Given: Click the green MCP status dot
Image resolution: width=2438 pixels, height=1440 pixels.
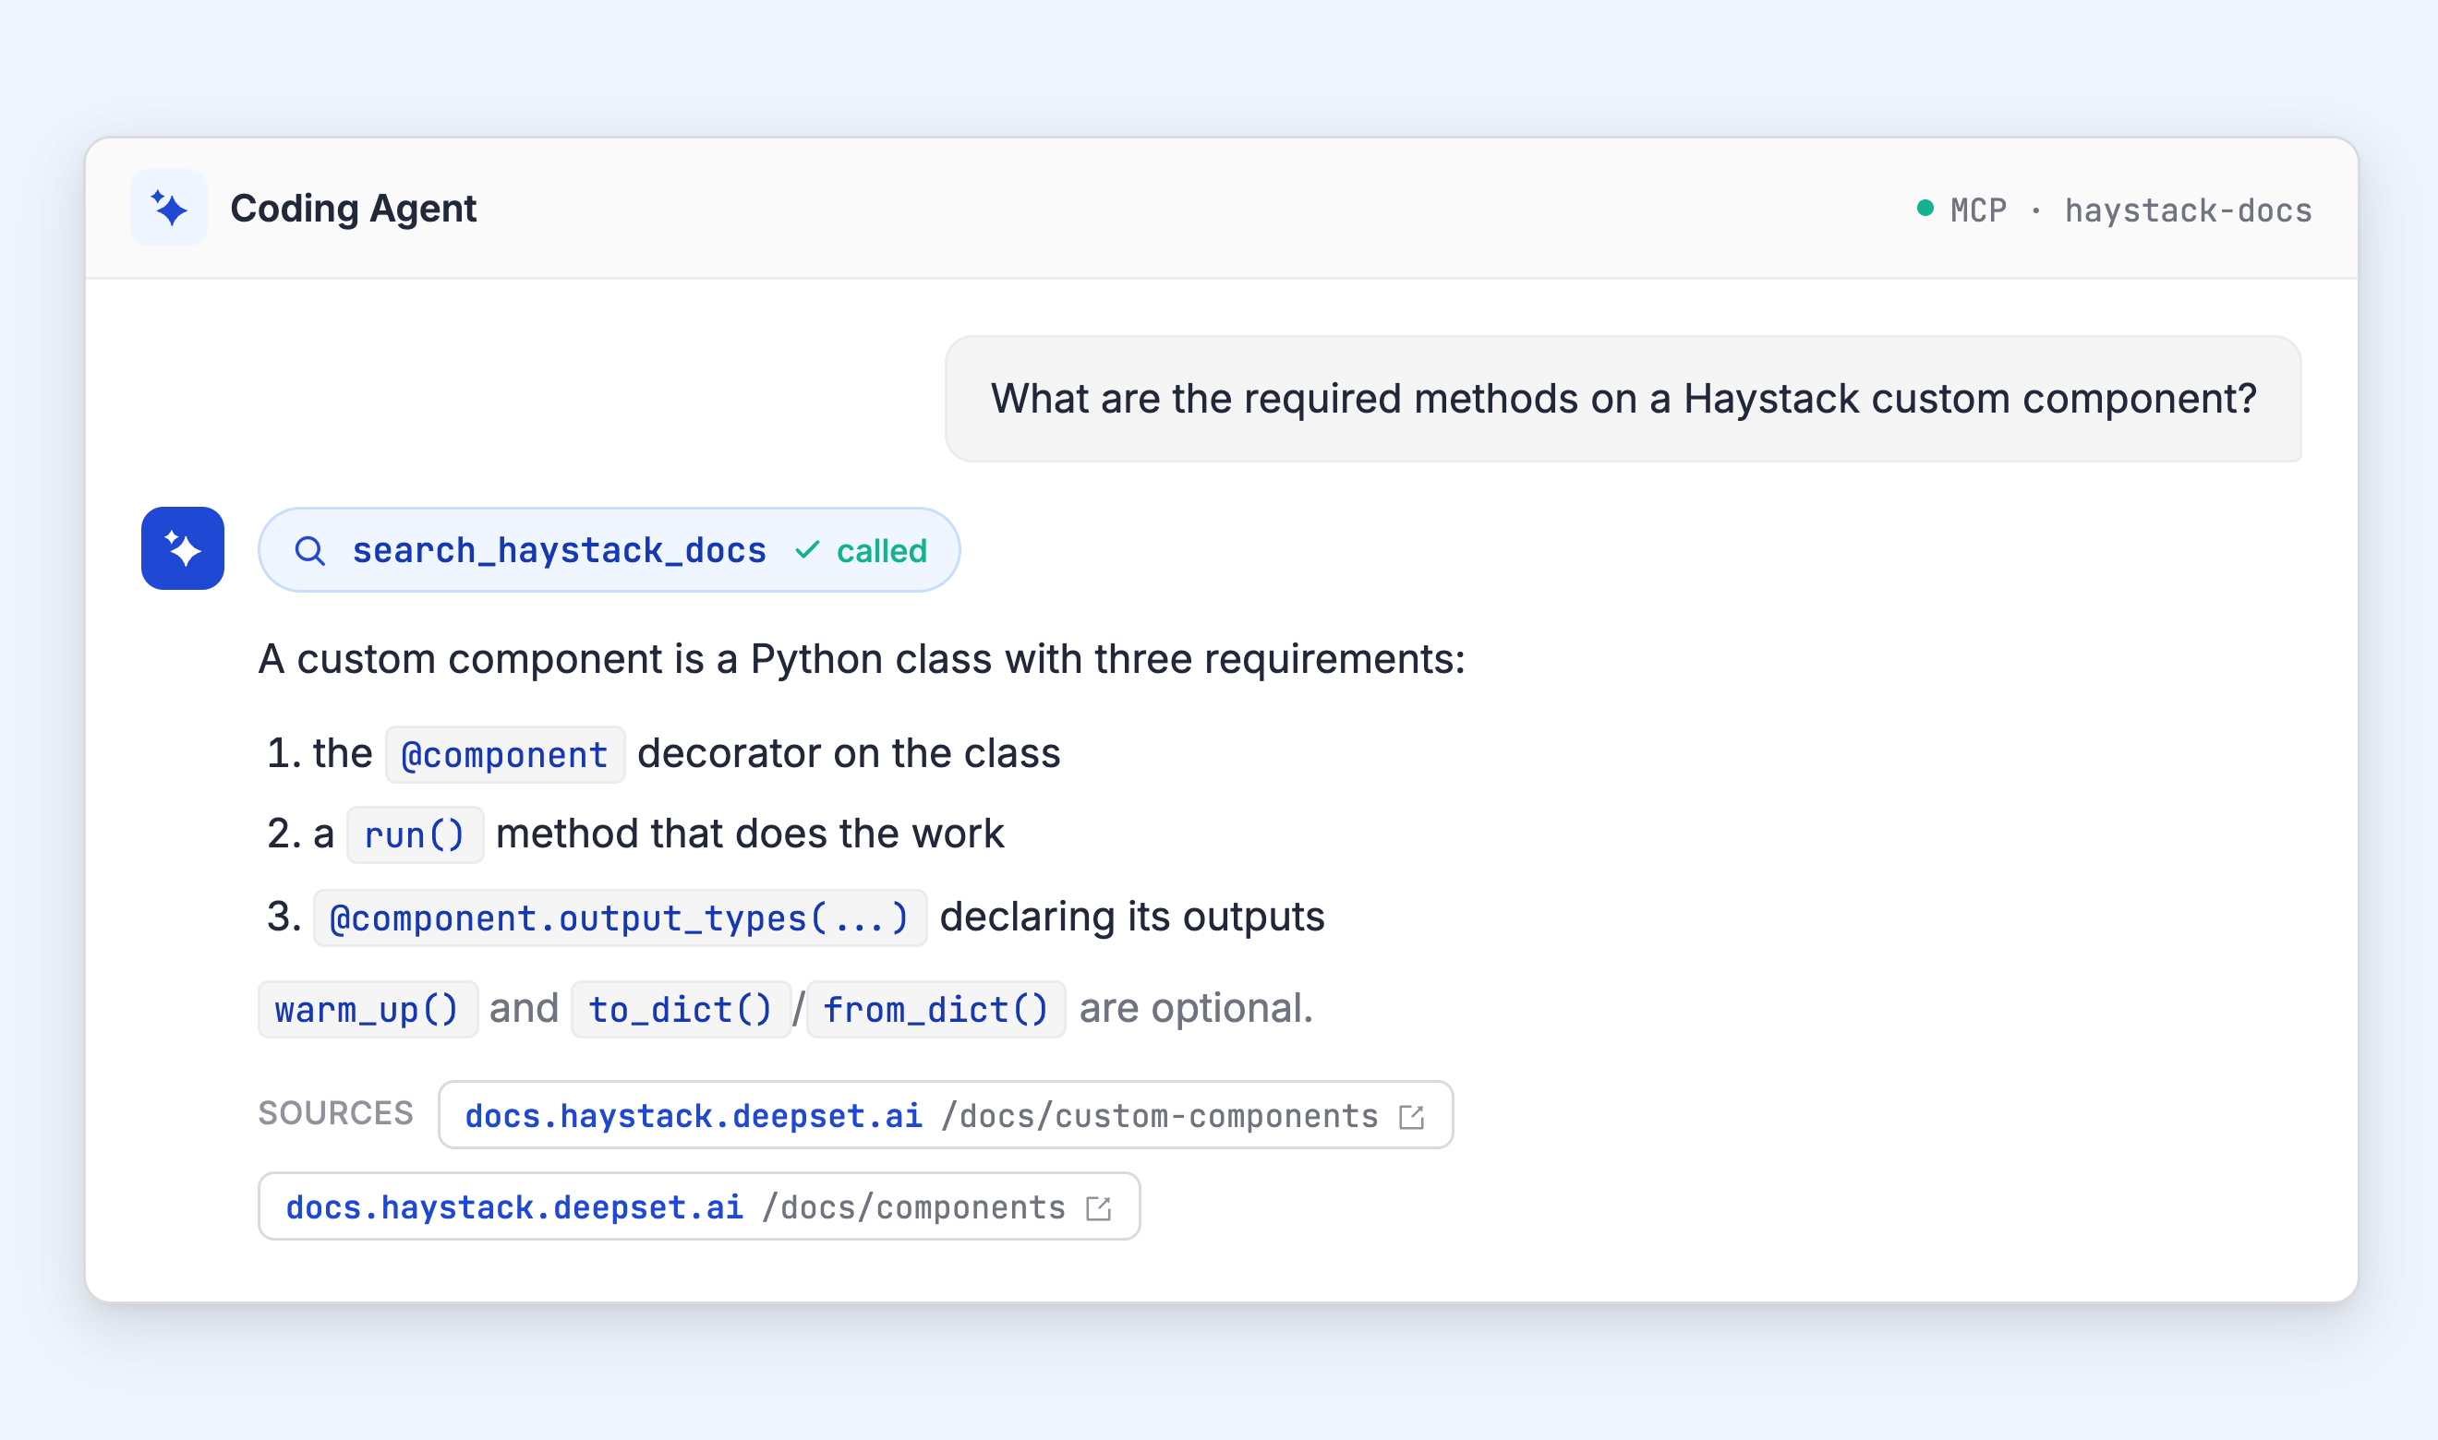Looking at the screenshot, I should click(x=1925, y=208).
